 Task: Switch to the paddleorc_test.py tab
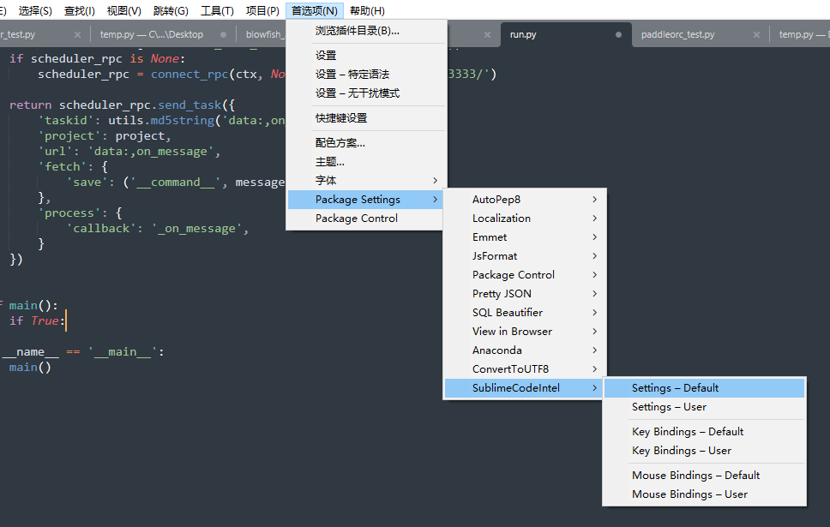click(677, 34)
